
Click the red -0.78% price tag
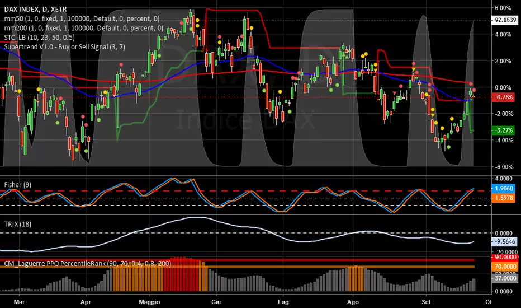coord(503,97)
